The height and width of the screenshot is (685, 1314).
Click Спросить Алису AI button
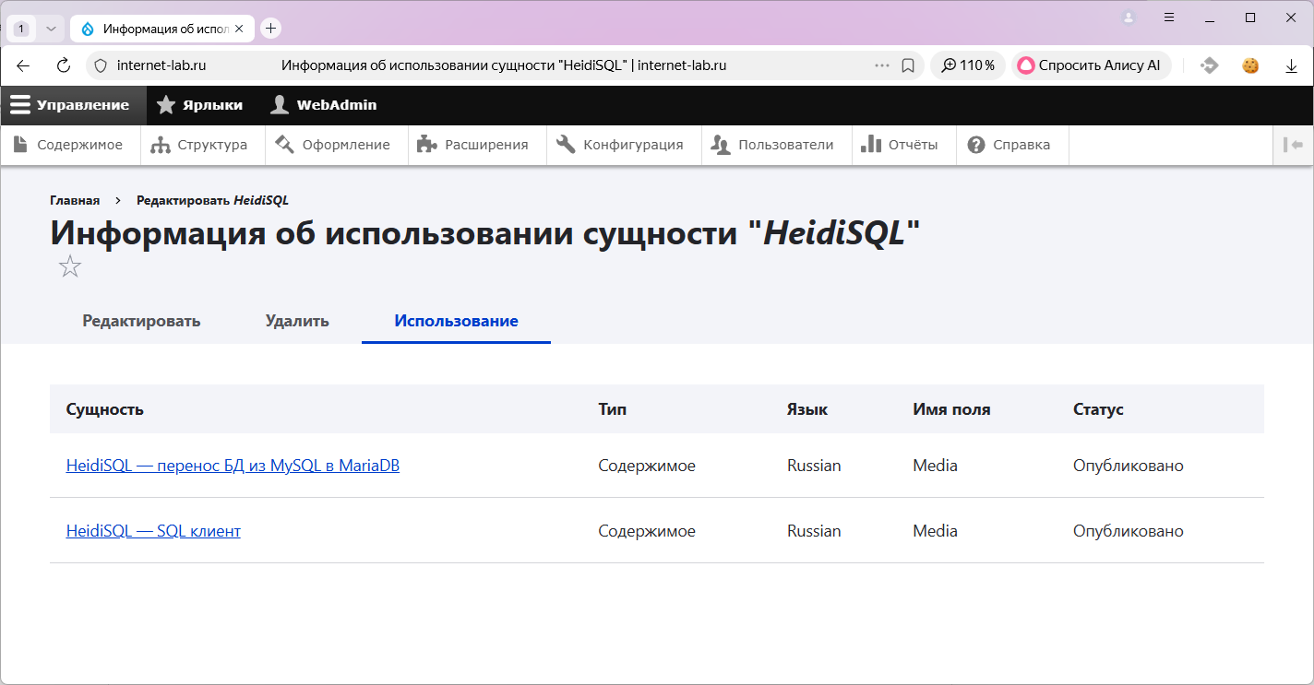pyautogui.click(x=1091, y=65)
